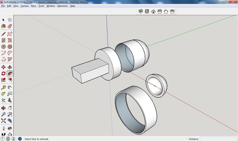Click the sign-in profile status icon
This screenshot has width=238, height=141.
click(13, 139)
